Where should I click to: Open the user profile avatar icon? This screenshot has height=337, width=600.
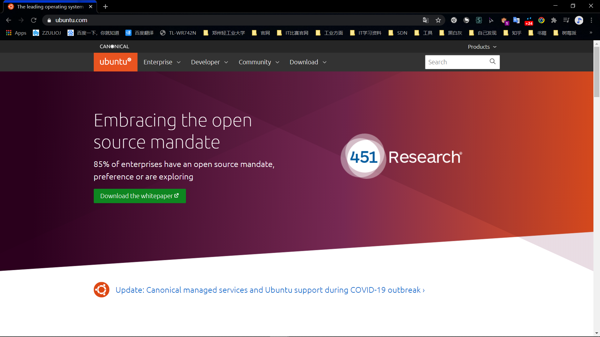(579, 20)
